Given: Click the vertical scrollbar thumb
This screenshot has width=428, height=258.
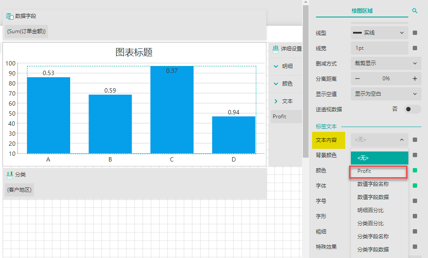Looking at the screenshot, I should tap(306, 82).
